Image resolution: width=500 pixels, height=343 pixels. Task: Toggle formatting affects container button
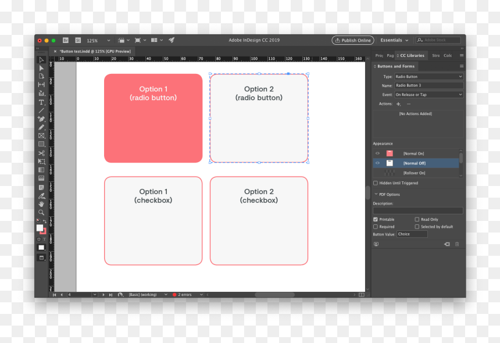(x=39, y=239)
